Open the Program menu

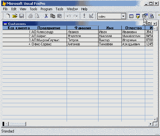(46, 9)
